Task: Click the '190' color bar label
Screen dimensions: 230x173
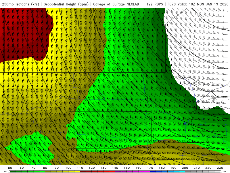Action: tap(173, 168)
